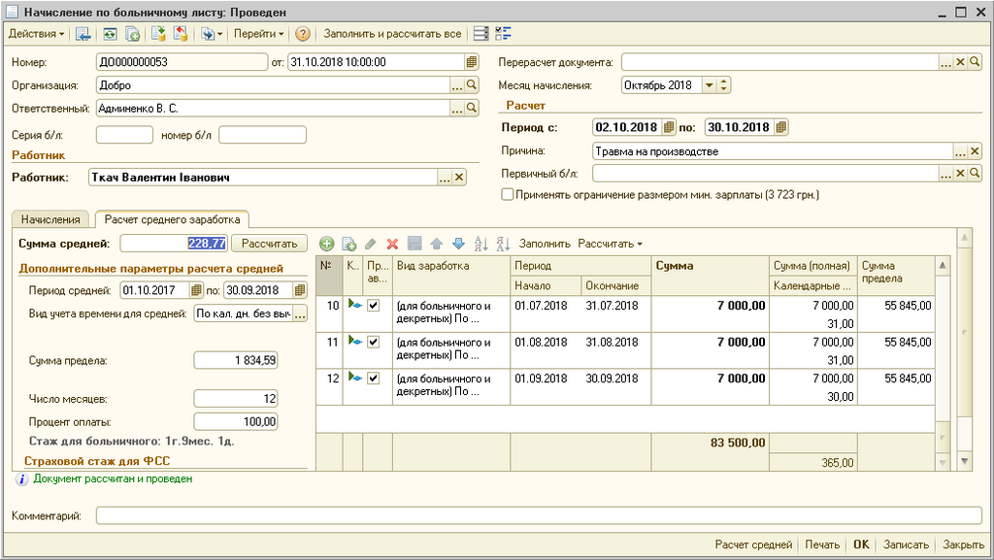The width and height of the screenshot is (994, 560).
Task: Click Заполнить и рассчитать все button
Action: pos(392,34)
